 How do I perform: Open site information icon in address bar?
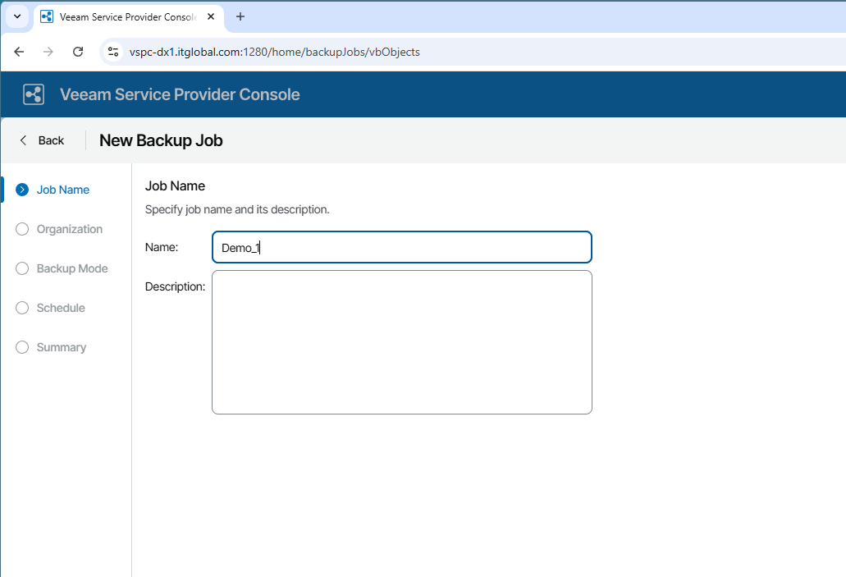click(113, 52)
